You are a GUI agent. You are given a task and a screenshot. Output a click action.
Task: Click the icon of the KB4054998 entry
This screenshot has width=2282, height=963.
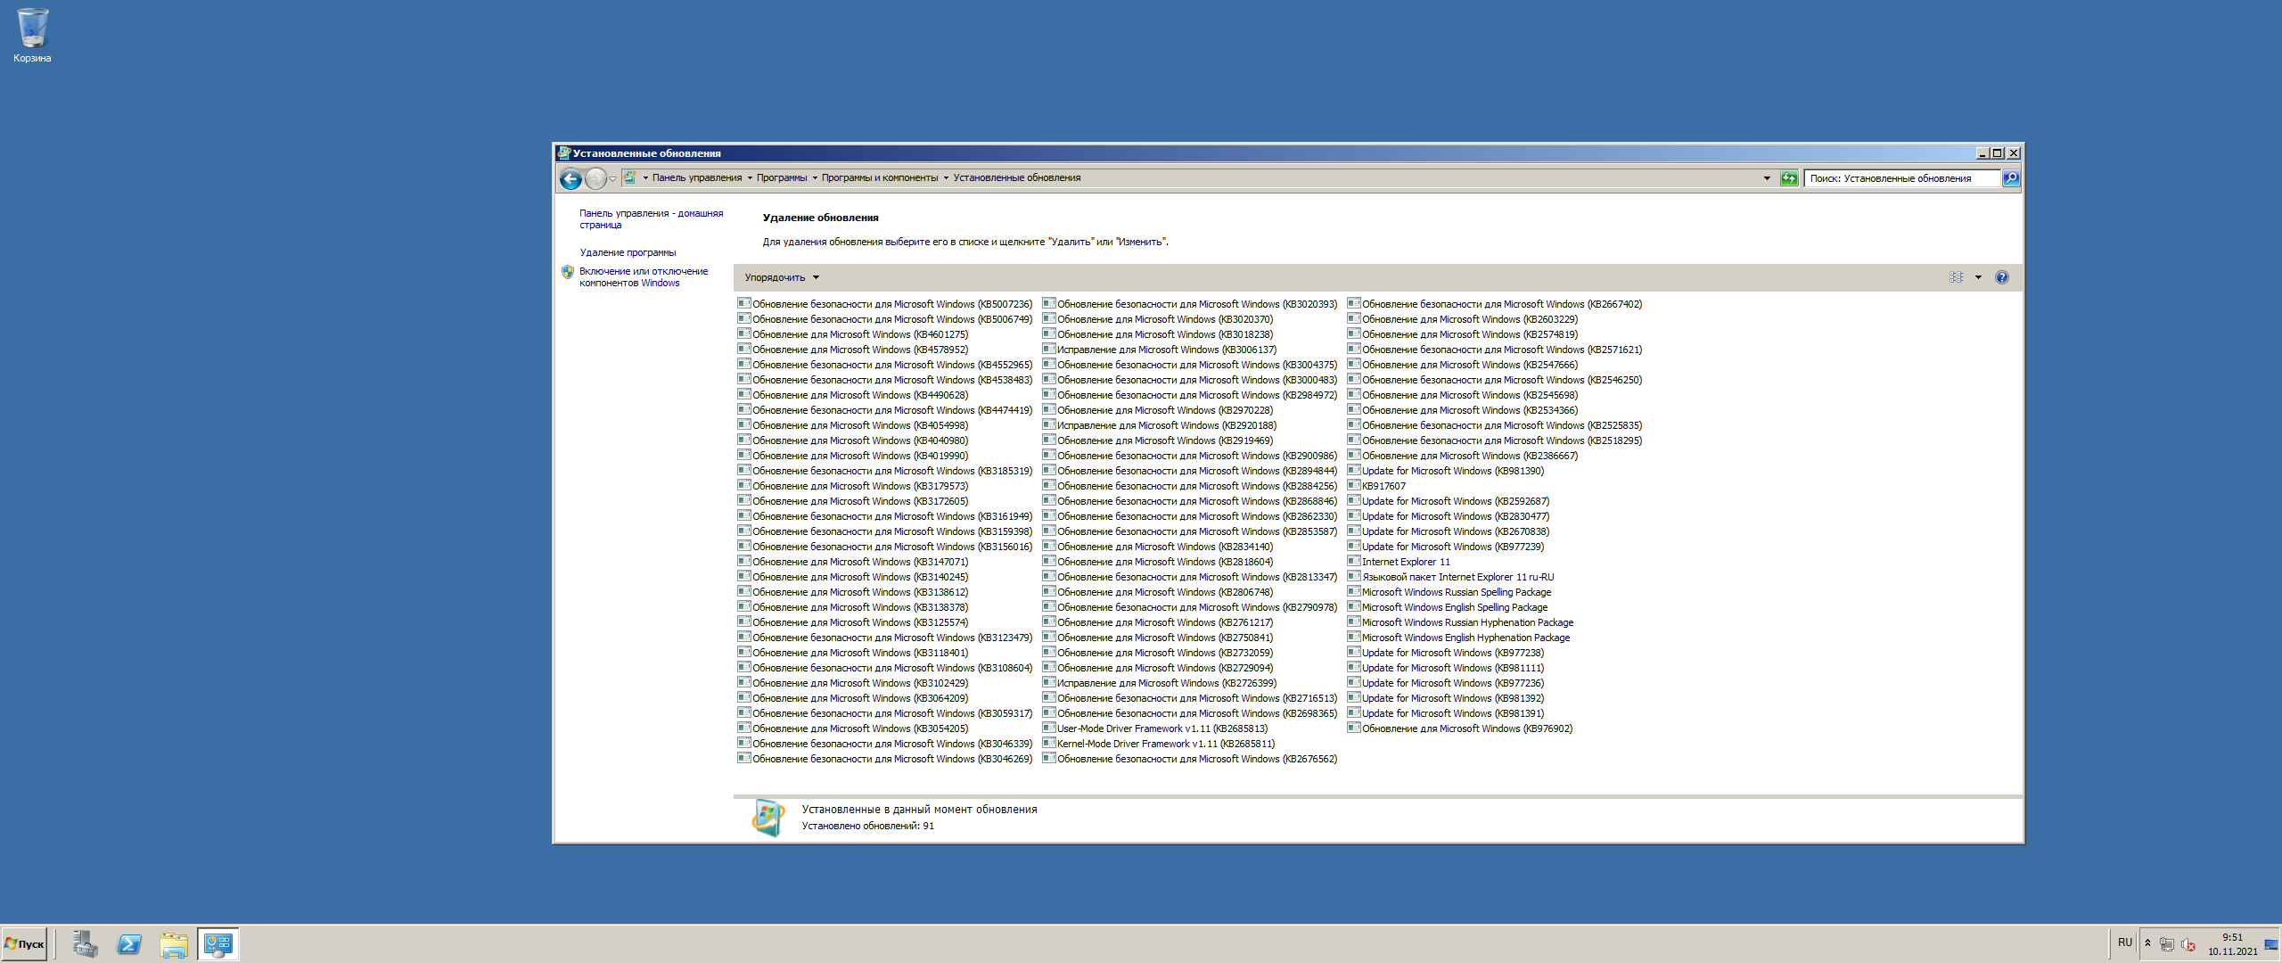[x=743, y=424]
